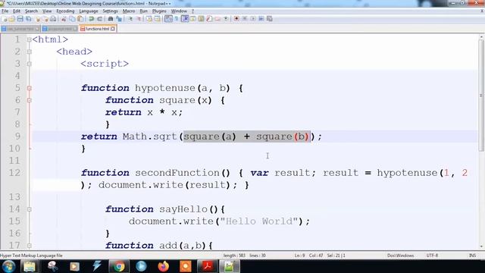Click the Save All toolbar icon

(x=29, y=19)
